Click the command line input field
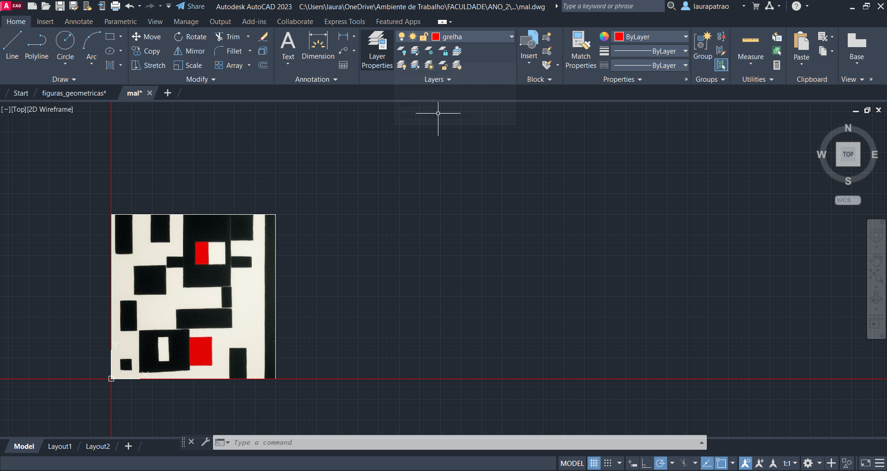This screenshot has width=887, height=471. (x=465, y=442)
